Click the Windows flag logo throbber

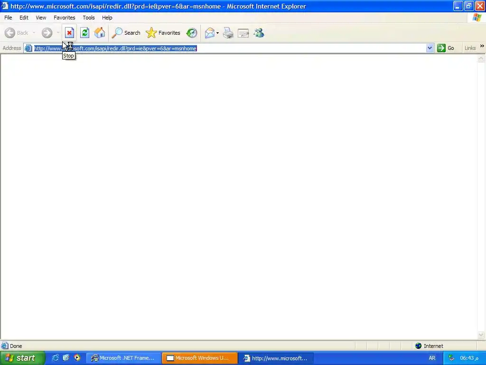(477, 18)
